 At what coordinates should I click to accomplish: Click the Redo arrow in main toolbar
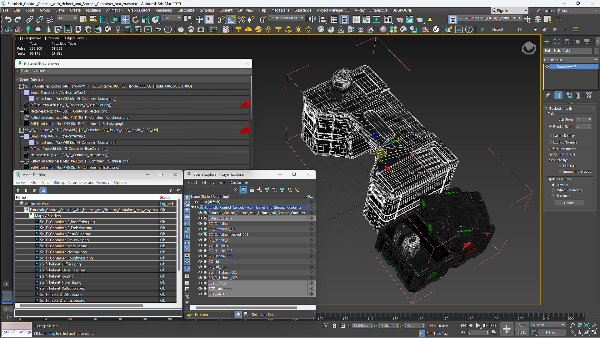(18, 19)
